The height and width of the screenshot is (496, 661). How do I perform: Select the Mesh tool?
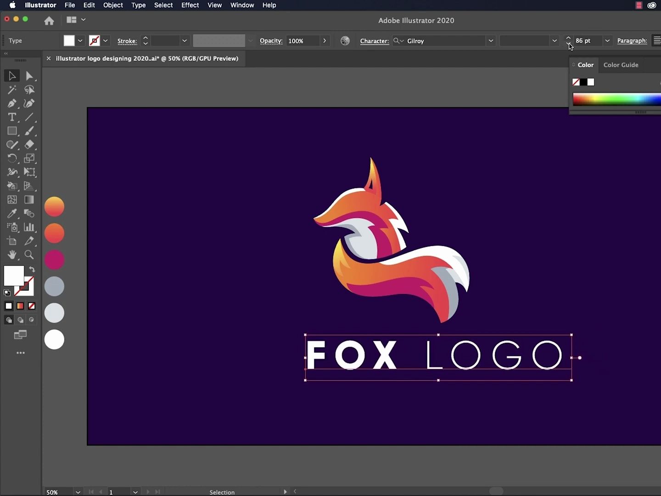(12, 200)
